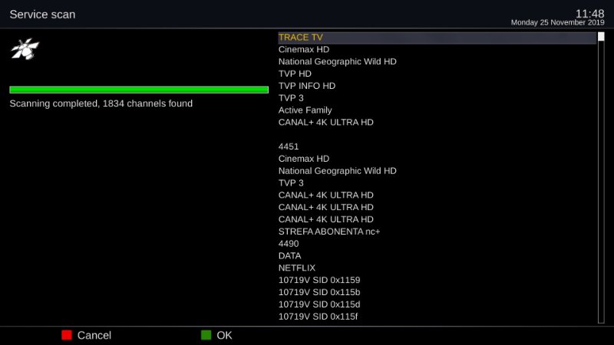Image resolution: width=614 pixels, height=345 pixels.
Task: Choose the 4490 service entry
Action: coord(289,244)
